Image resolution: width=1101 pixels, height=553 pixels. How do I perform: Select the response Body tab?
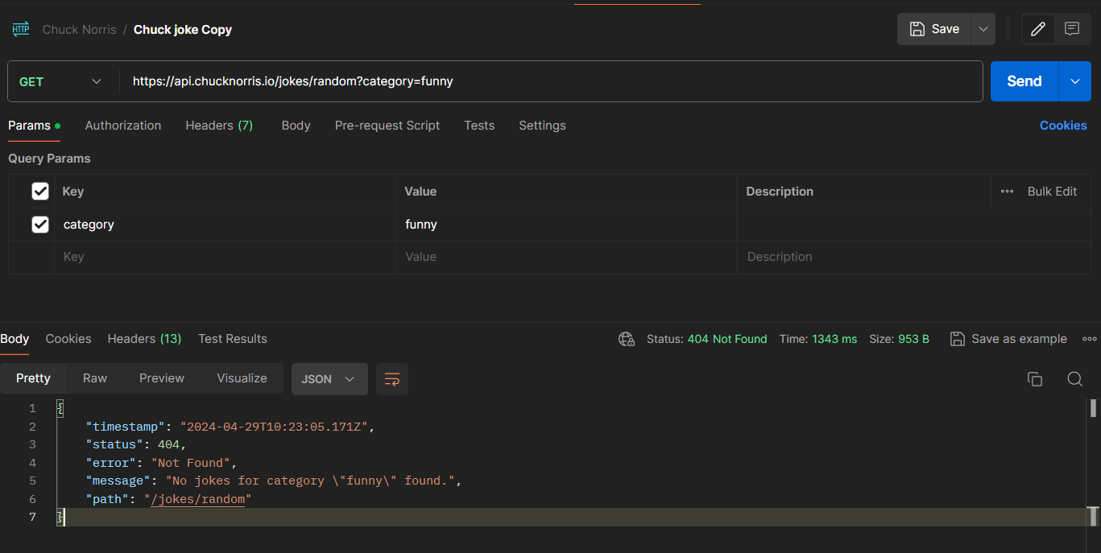pyautogui.click(x=14, y=339)
